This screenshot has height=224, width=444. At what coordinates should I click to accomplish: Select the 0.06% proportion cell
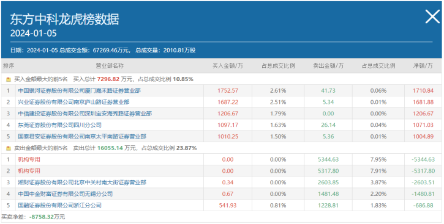click(x=378, y=90)
